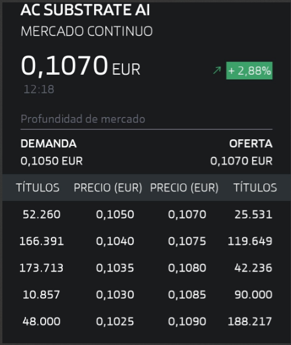Click the demand-side PRECIO (EUR) header
Image resolution: width=291 pixels, height=345 pixels.
108,188
